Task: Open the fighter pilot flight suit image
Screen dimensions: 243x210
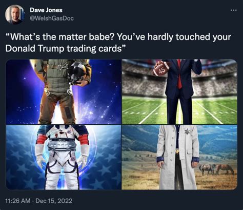Action: (64, 92)
